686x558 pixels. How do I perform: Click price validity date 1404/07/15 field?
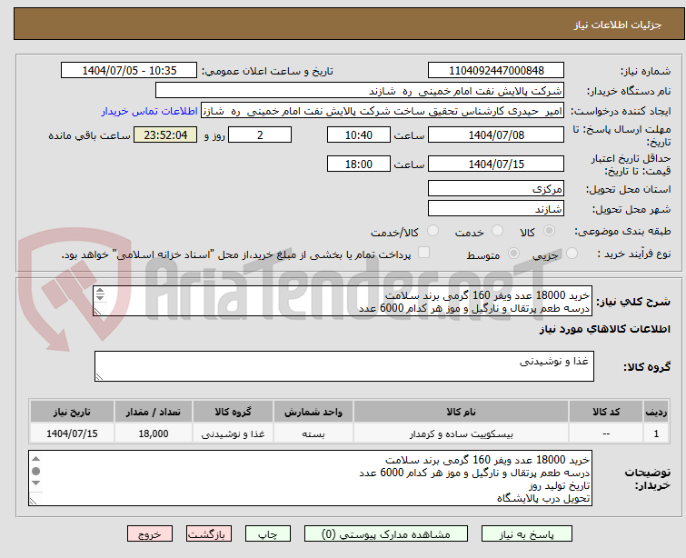496,164
